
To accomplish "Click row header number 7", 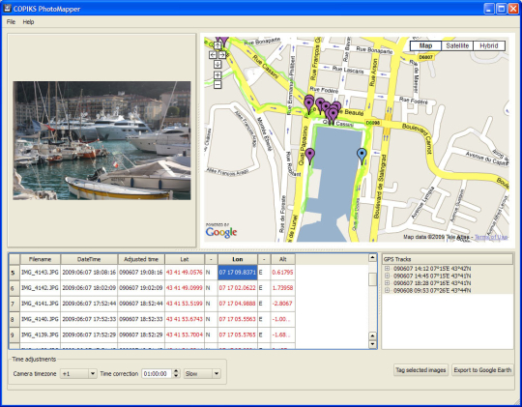I will [14, 304].
